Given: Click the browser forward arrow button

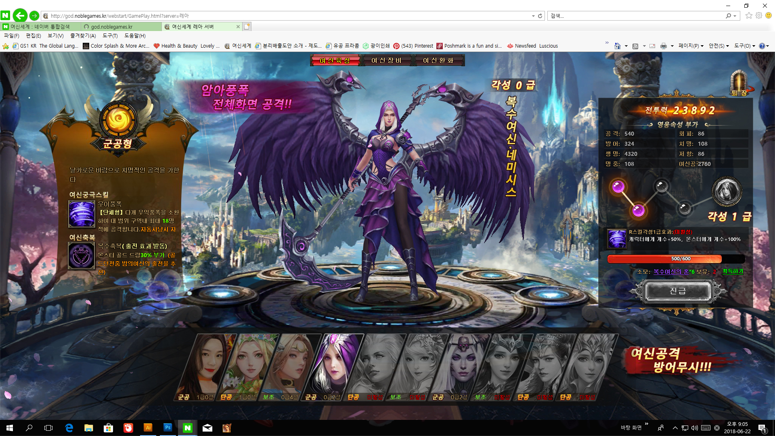Looking at the screenshot, I should 34,16.
